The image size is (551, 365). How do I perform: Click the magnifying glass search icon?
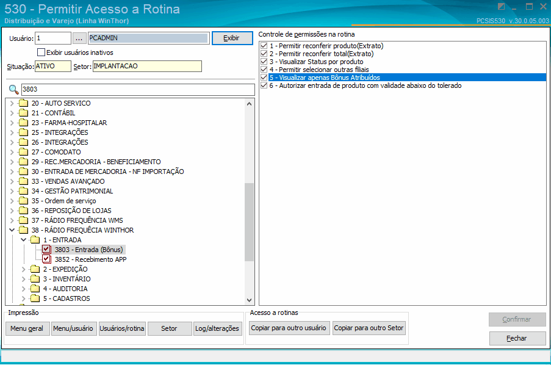13,90
